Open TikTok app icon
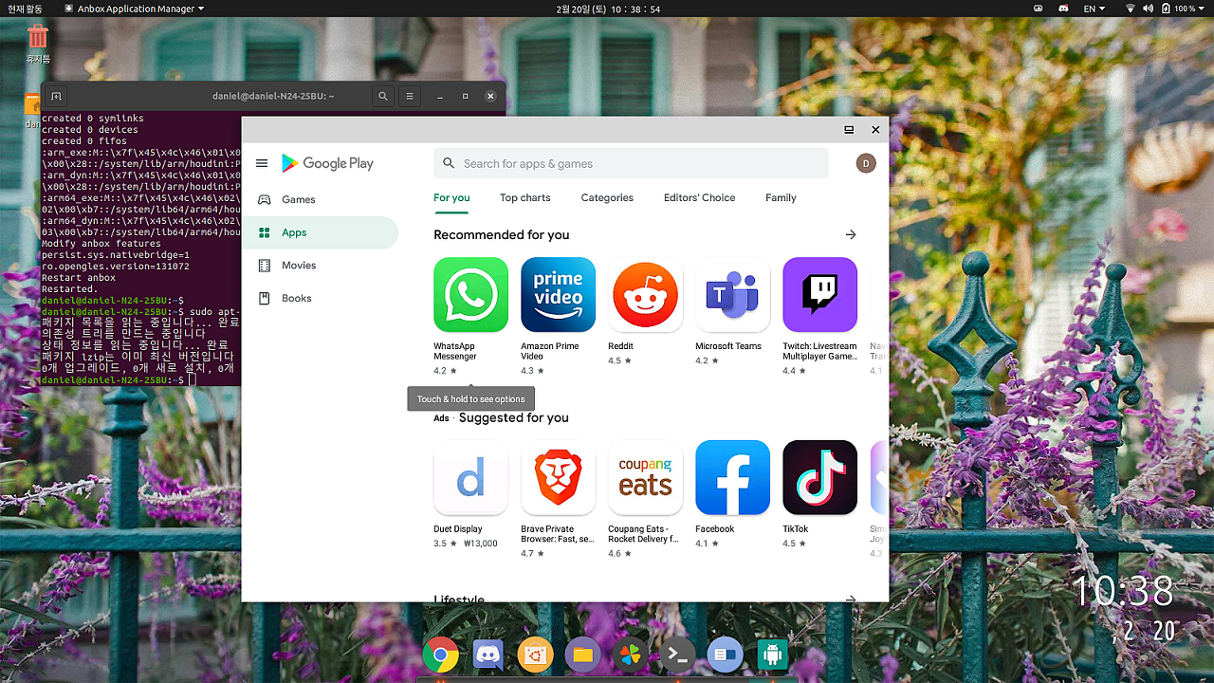 coord(819,478)
